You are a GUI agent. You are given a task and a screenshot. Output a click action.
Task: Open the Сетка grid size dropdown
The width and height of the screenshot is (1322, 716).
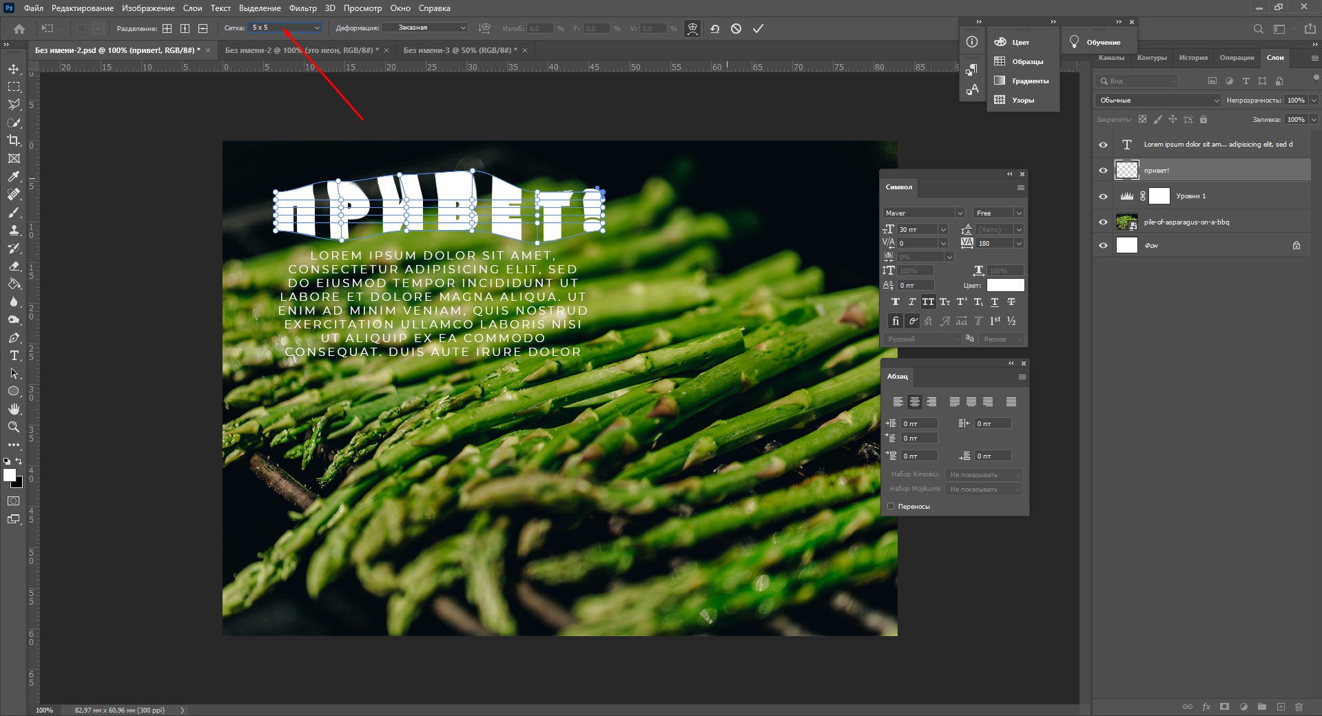click(285, 28)
